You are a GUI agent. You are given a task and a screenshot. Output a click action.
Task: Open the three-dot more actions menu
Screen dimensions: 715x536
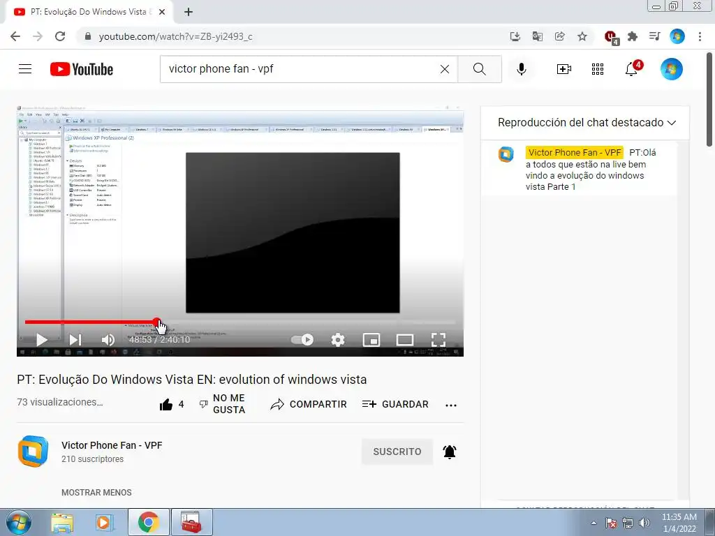tap(451, 405)
